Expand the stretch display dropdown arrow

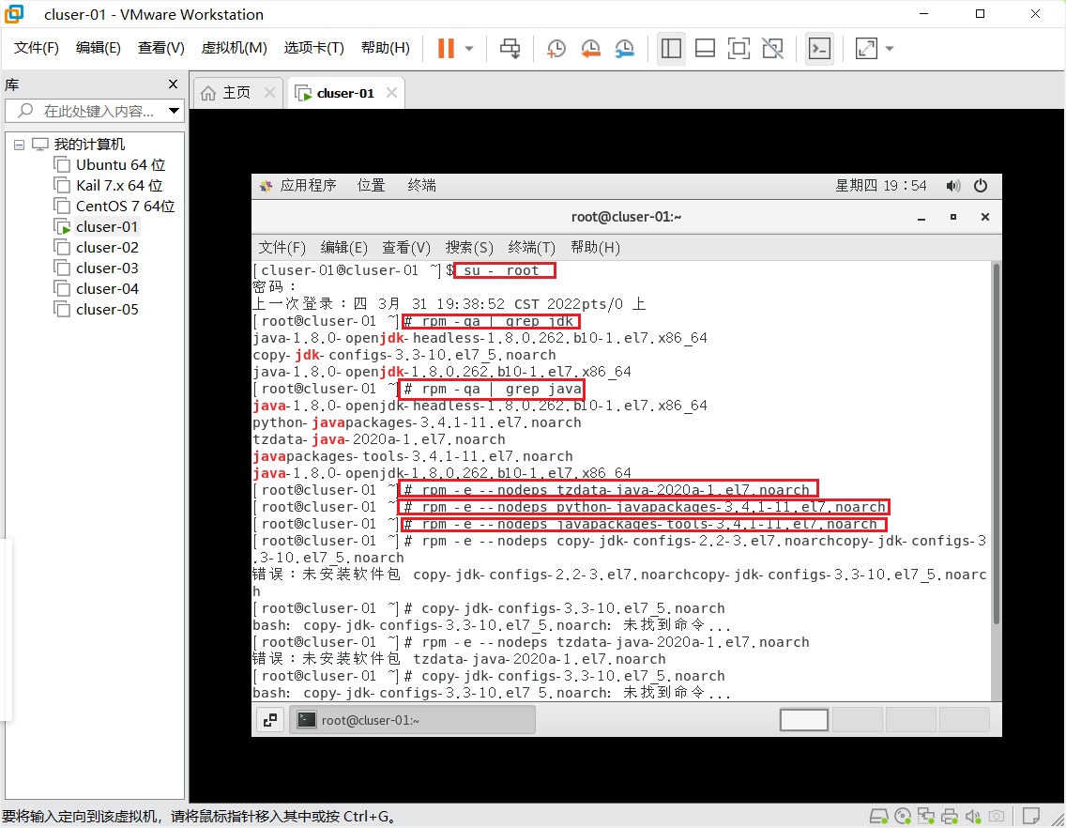click(x=890, y=48)
